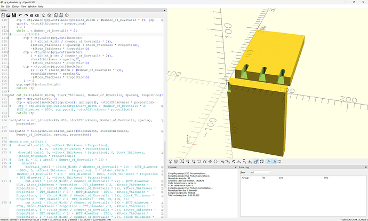Click the Preview icon below the 3D viewport
Viewport: 368px width, 221px height.
(171, 162)
